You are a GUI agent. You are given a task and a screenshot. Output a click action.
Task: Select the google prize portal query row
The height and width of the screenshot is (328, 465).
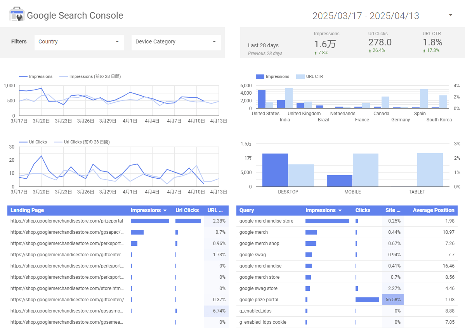click(x=347, y=300)
